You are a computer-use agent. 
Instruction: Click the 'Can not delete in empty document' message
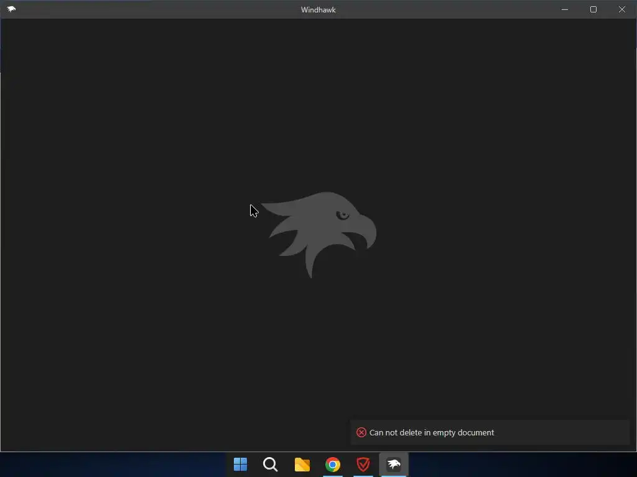pyautogui.click(x=432, y=432)
